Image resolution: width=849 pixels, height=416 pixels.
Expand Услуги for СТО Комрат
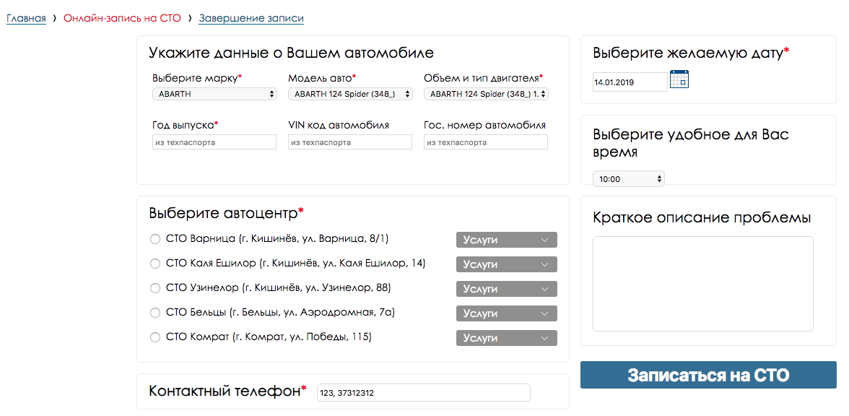point(506,338)
